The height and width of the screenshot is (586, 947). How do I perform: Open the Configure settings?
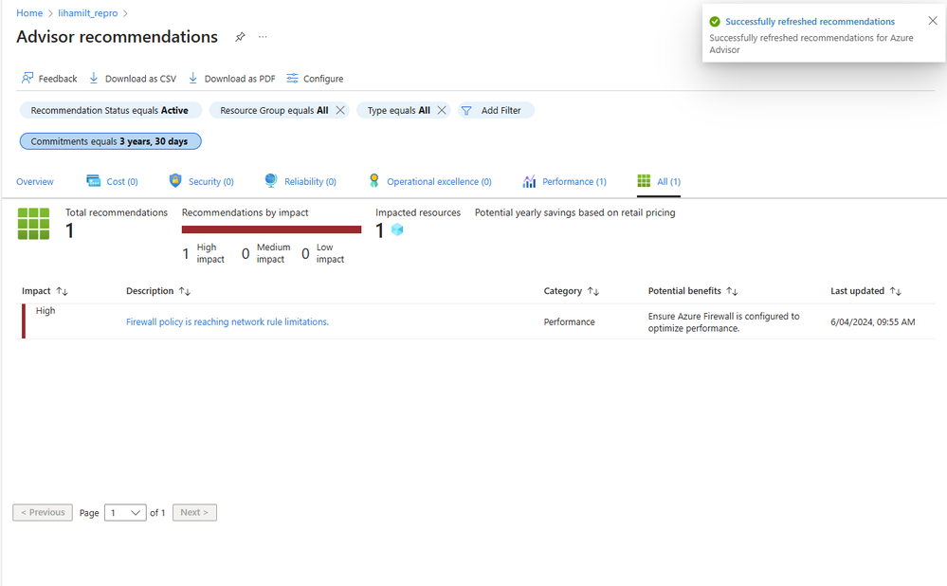[315, 78]
